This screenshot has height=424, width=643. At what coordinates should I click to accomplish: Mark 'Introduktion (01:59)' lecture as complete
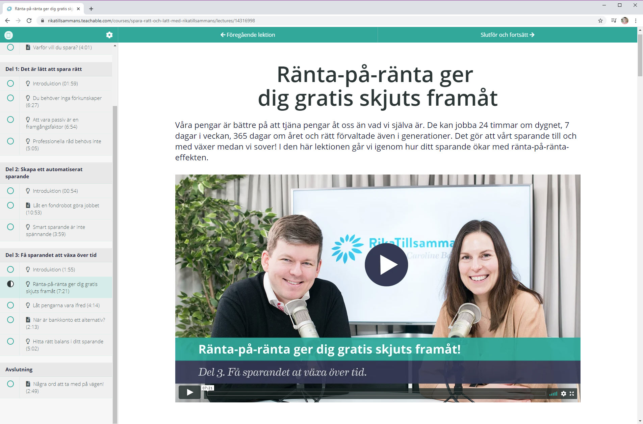(x=10, y=83)
